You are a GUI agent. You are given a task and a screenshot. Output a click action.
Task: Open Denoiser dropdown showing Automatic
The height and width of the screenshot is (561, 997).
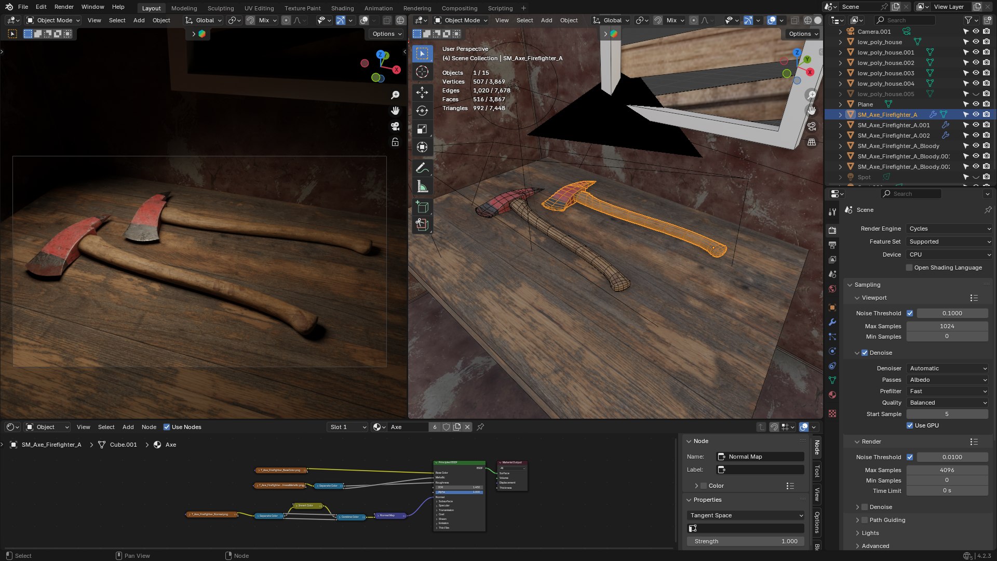point(947,368)
